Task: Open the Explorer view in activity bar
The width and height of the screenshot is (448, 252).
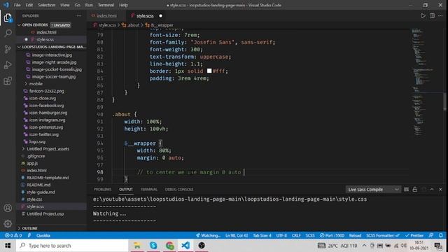Action: (x=8, y=18)
